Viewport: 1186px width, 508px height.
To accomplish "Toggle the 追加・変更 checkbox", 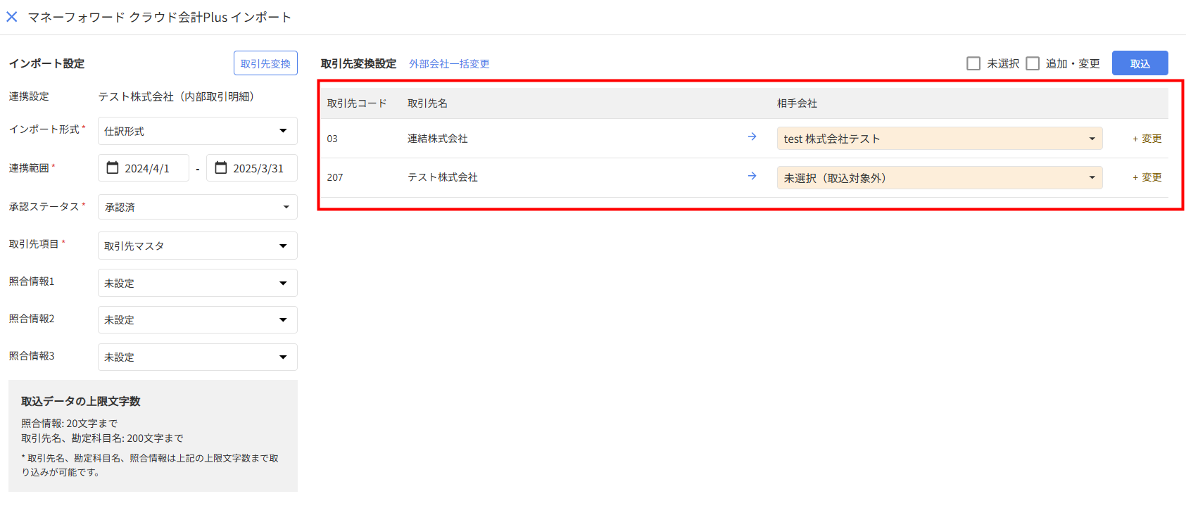I will tap(1033, 63).
